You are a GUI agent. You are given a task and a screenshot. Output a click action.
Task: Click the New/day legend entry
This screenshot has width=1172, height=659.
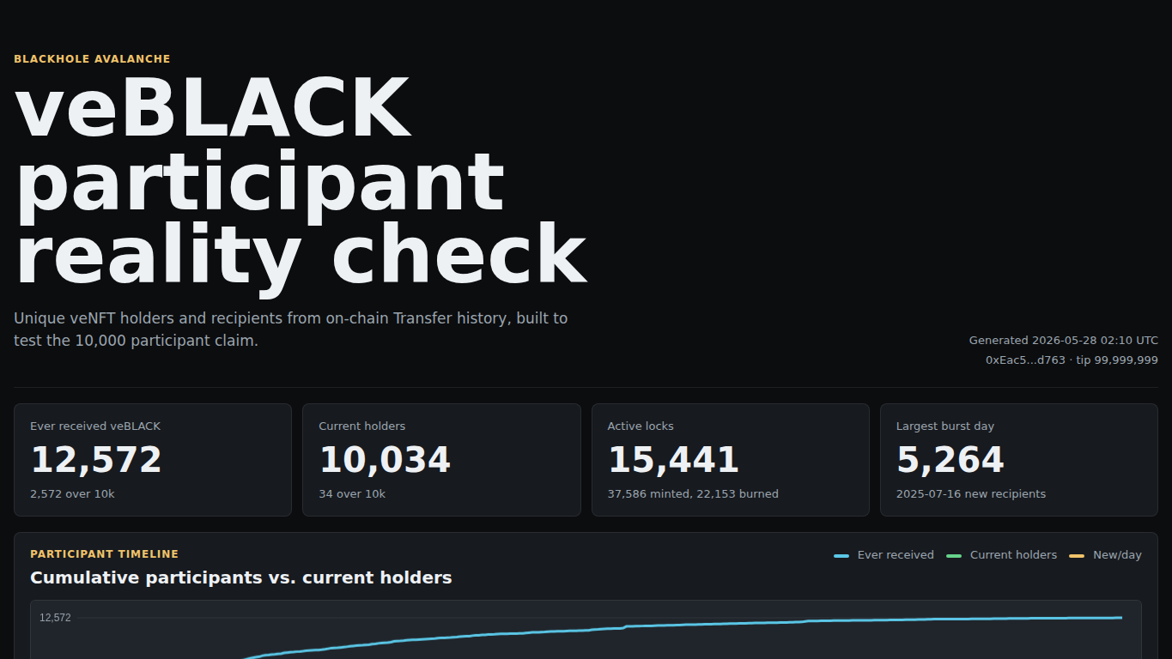point(1105,555)
